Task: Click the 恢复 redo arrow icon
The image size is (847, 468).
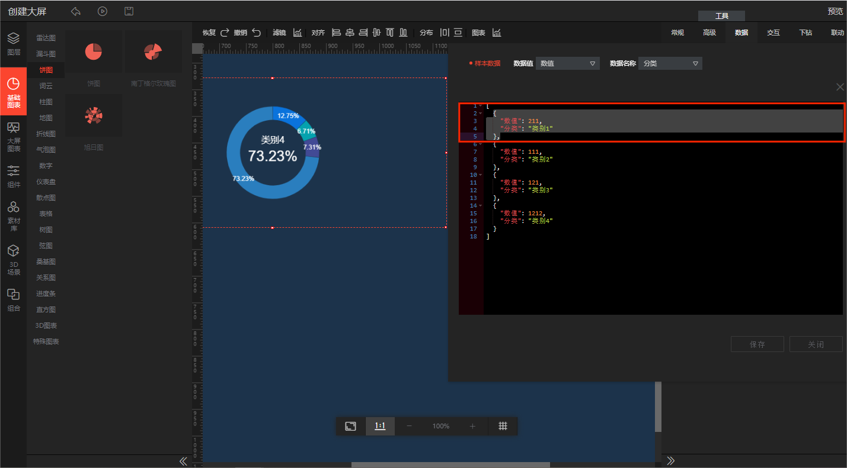Action: (225, 33)
